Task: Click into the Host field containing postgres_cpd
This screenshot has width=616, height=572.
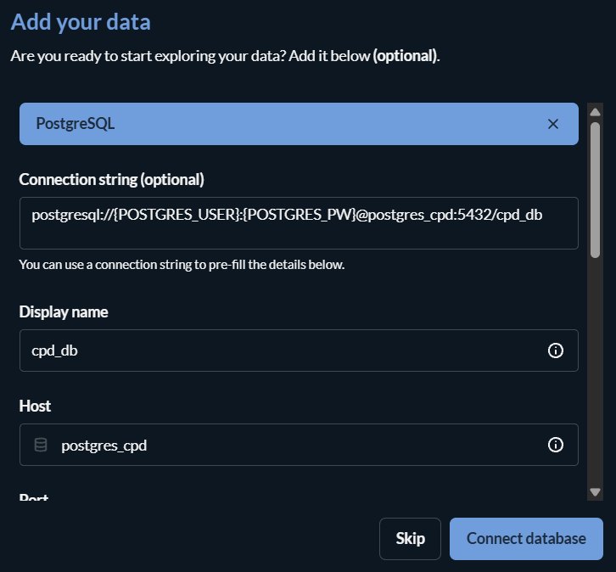Action: tap(297, 445)
